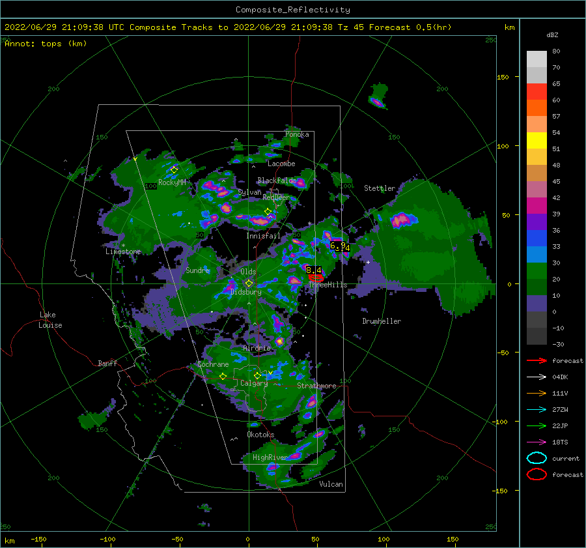Click the Stettler city label
This screenshot has height=548, width=586.
coord(380,188)
